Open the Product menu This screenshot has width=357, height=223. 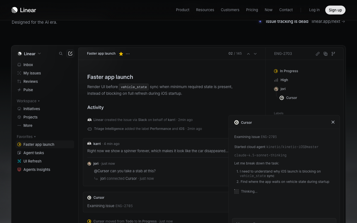183,10
